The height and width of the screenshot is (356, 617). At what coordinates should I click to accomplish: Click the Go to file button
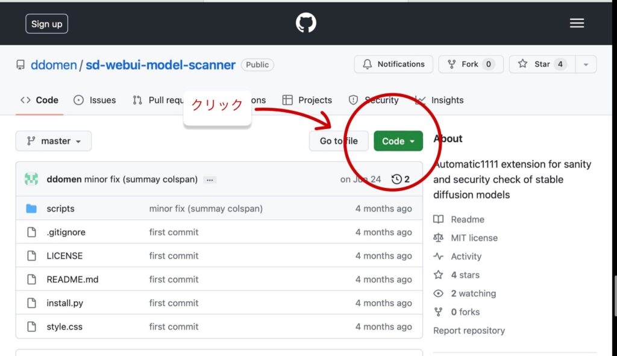(x=339, y=141)
